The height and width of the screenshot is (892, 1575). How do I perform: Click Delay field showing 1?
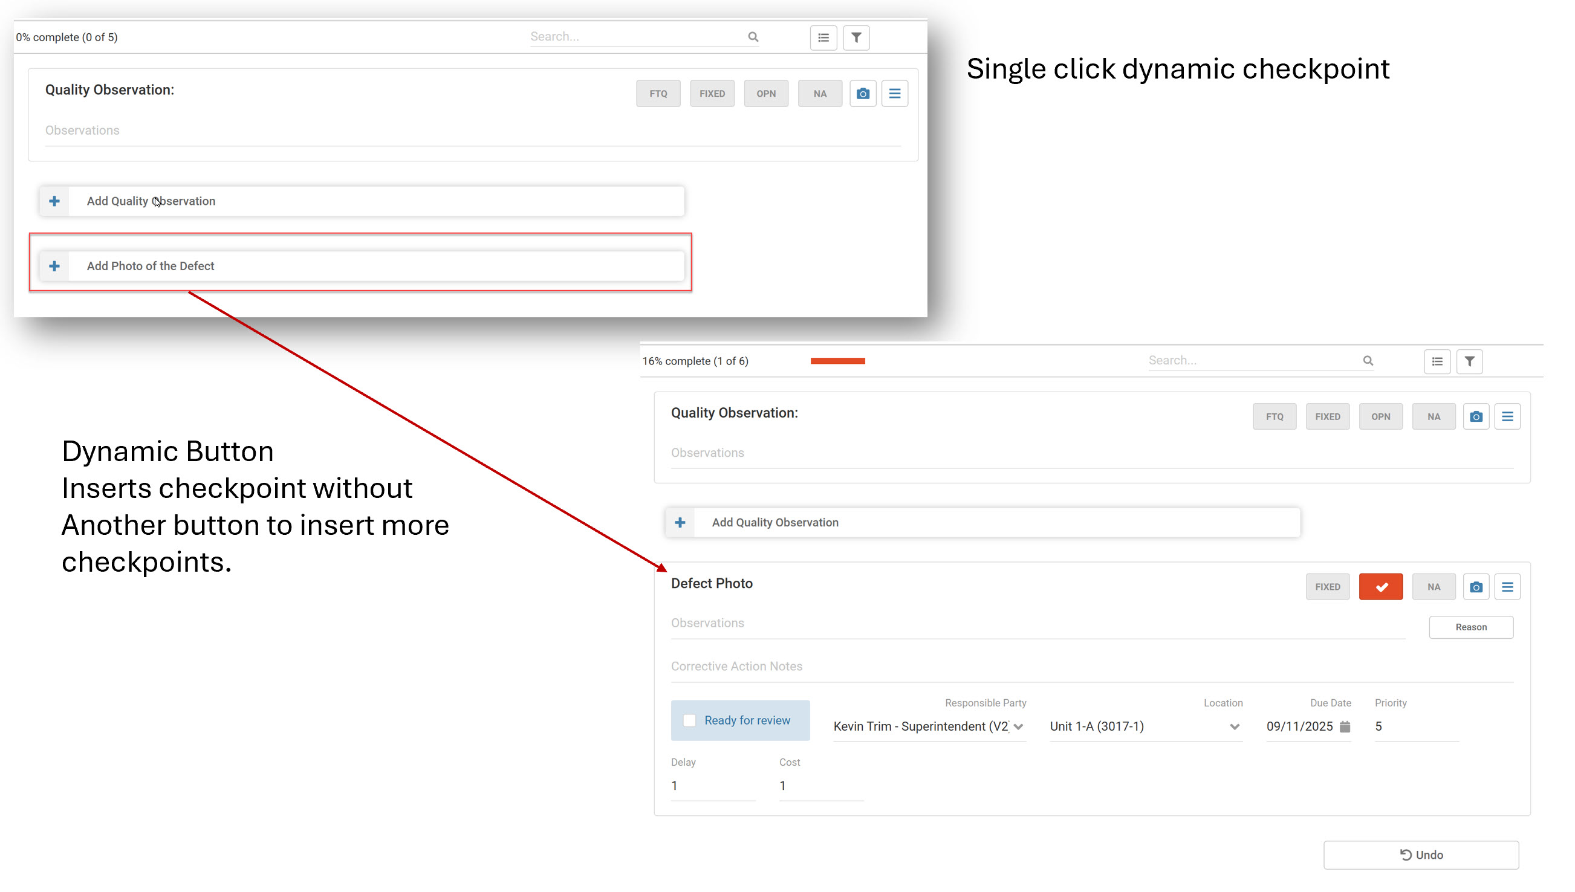(x=713, y=786)
